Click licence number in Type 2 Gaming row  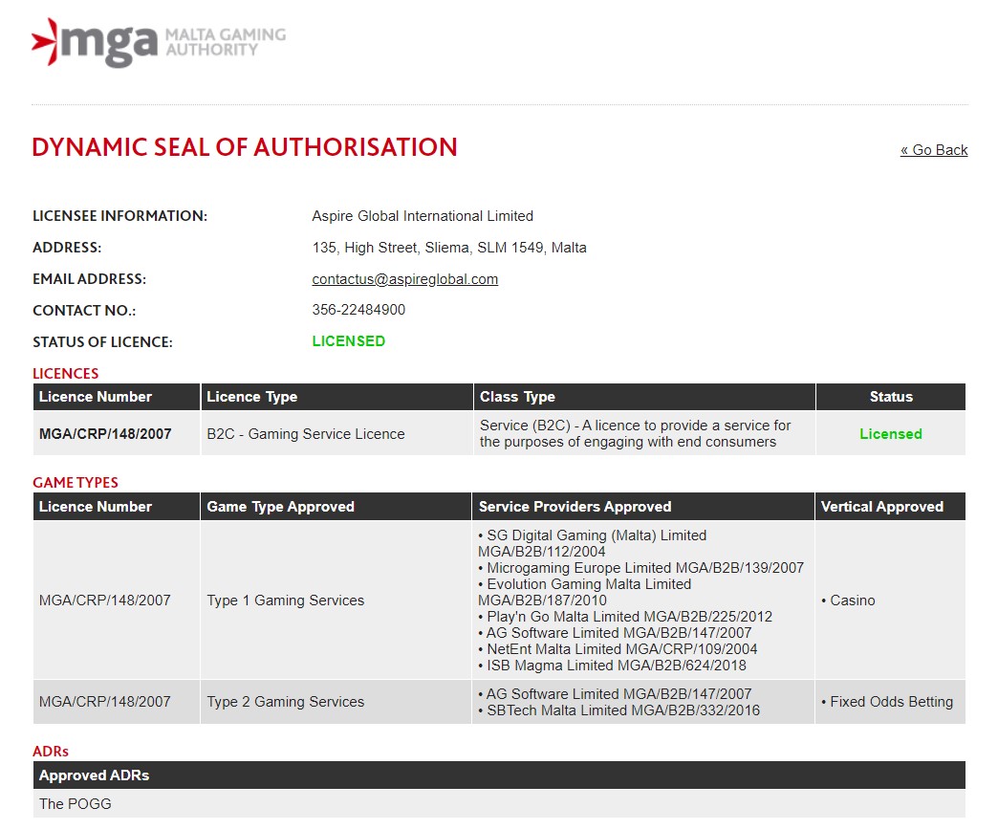[105, 702]
